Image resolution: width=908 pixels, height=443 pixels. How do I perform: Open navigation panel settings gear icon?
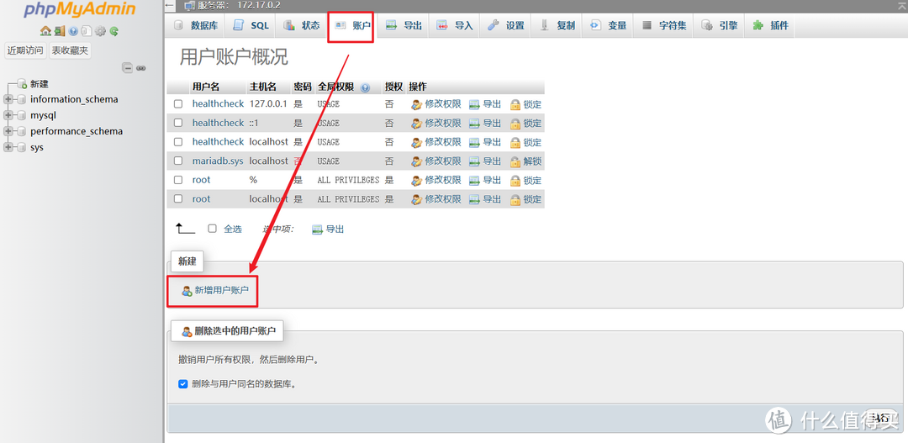100,31
